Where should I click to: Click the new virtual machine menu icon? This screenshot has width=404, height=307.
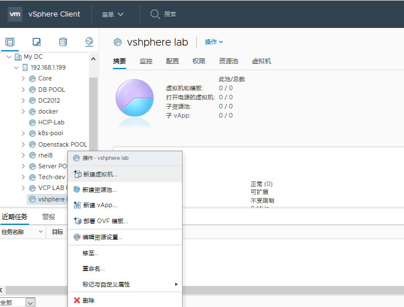pos(77,174)
